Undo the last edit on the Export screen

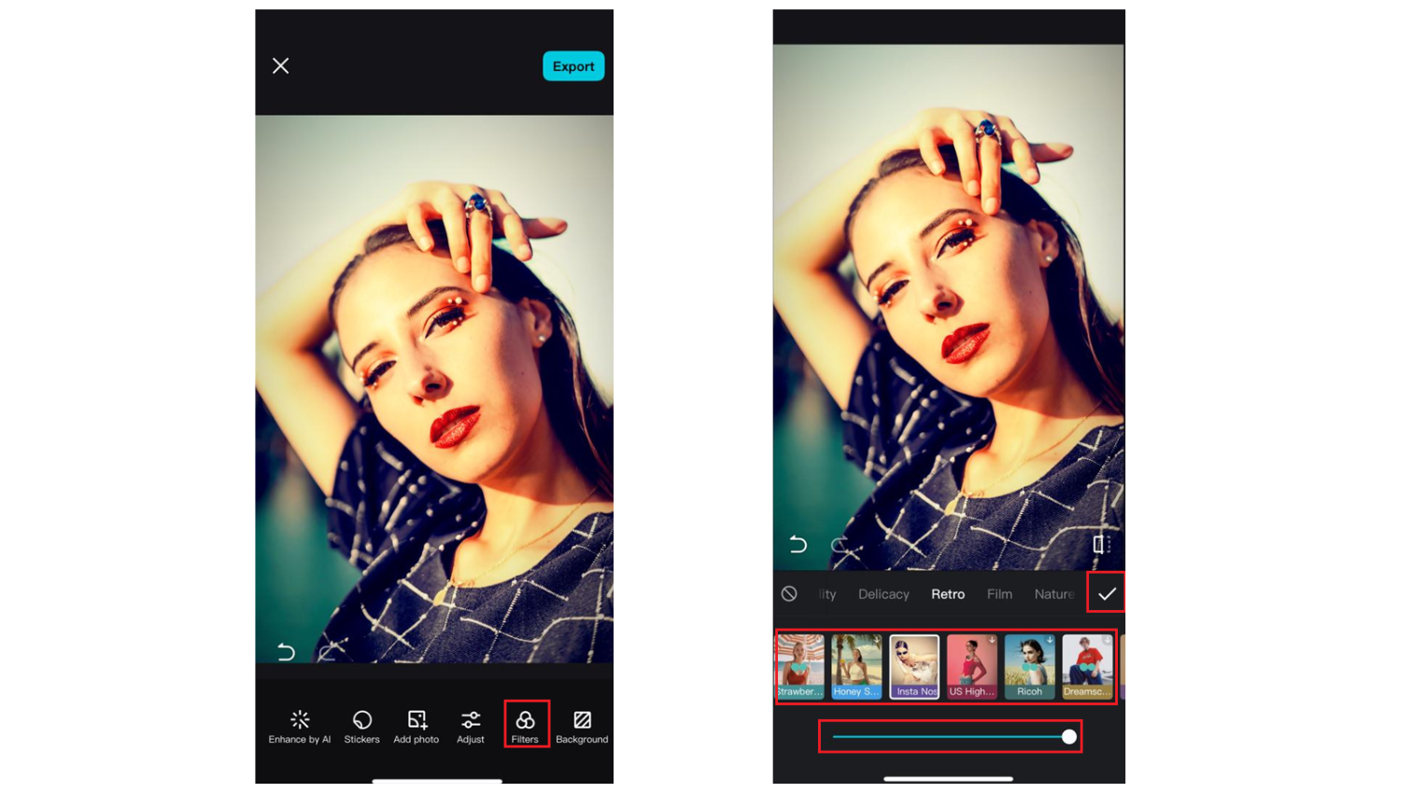point(286,651)
